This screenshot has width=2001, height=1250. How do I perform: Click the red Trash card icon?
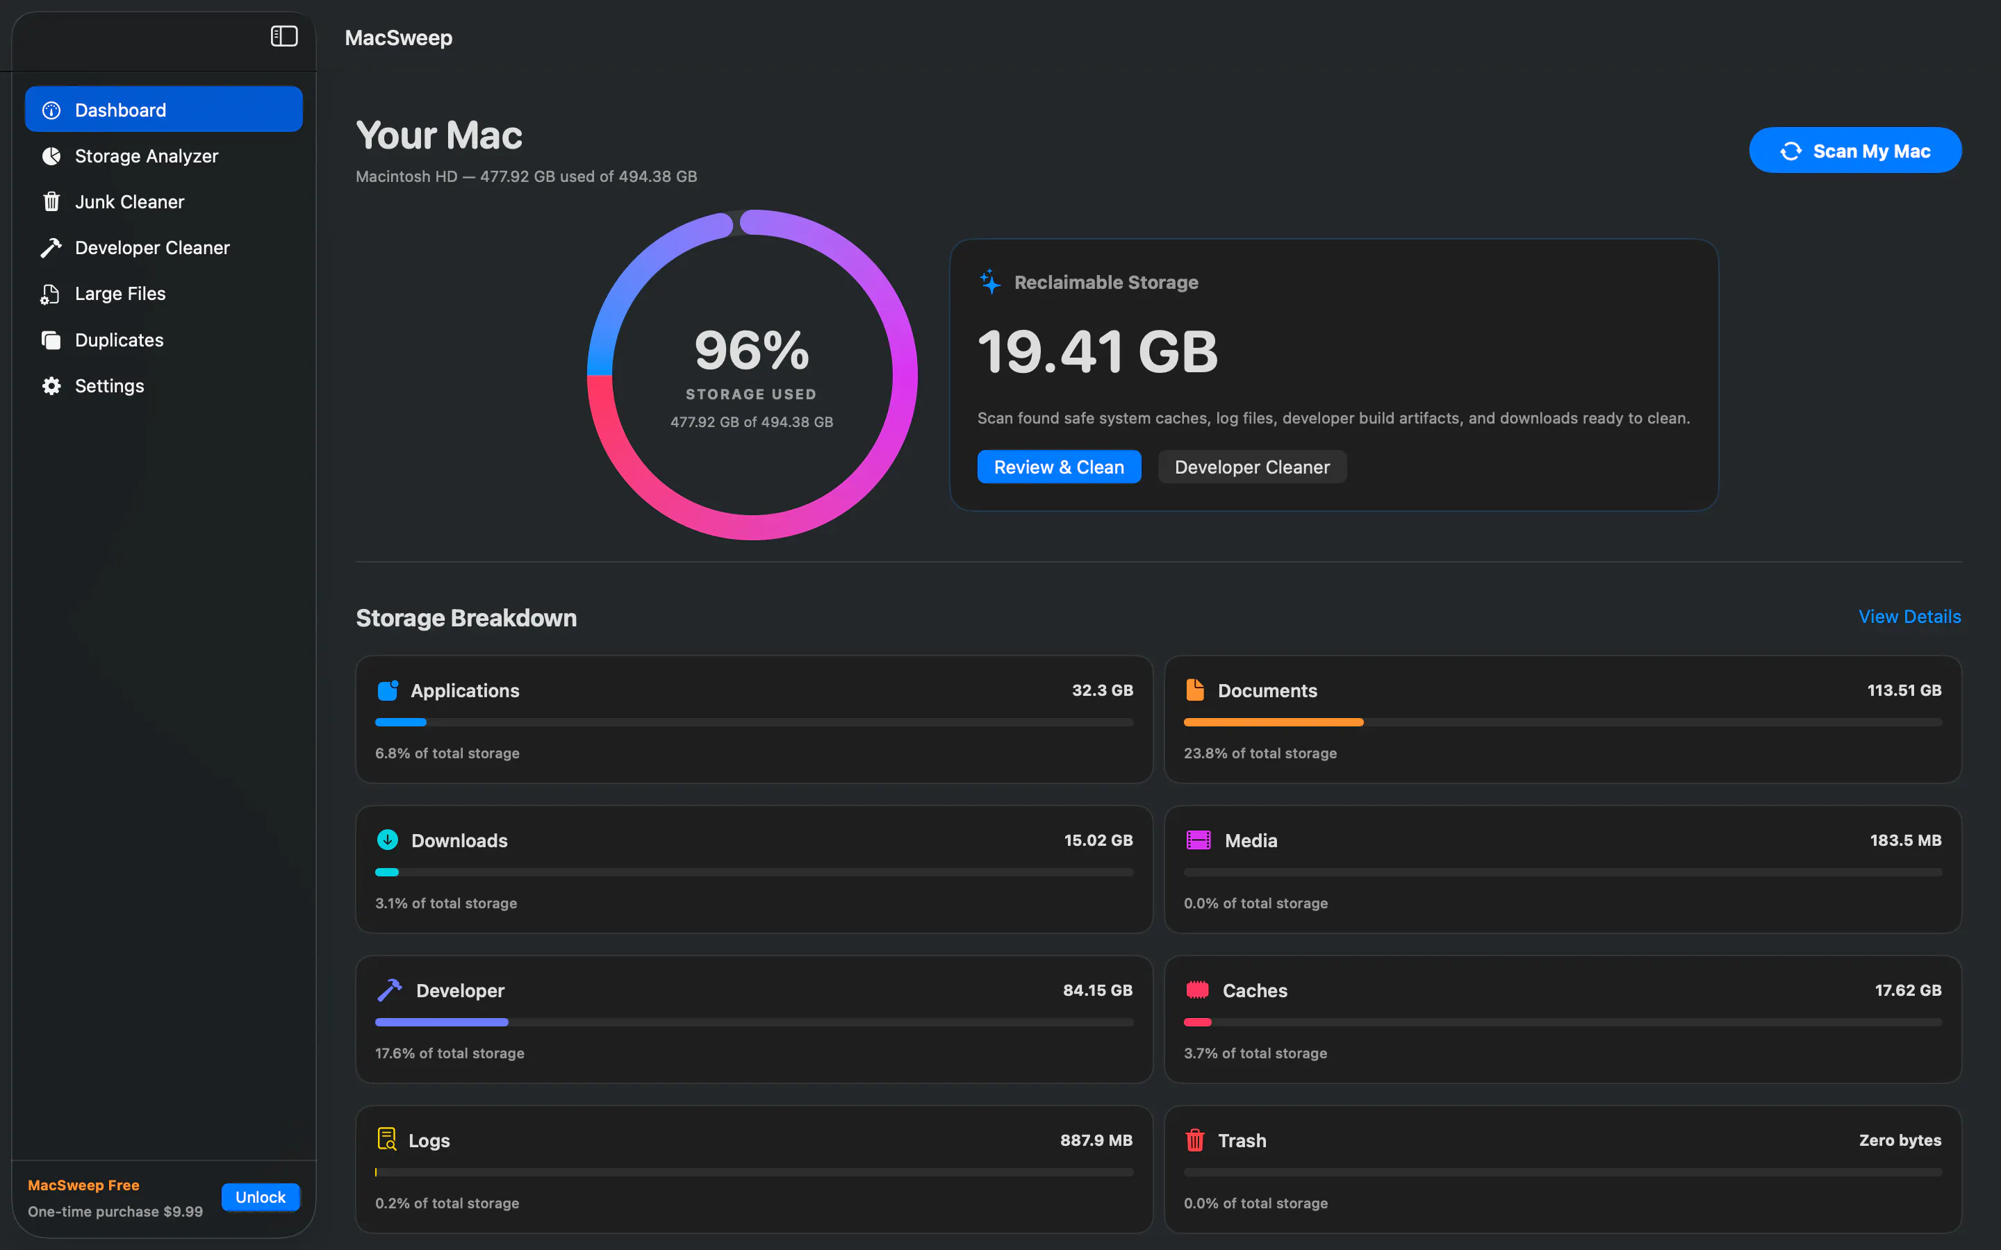[1195, 1140]
